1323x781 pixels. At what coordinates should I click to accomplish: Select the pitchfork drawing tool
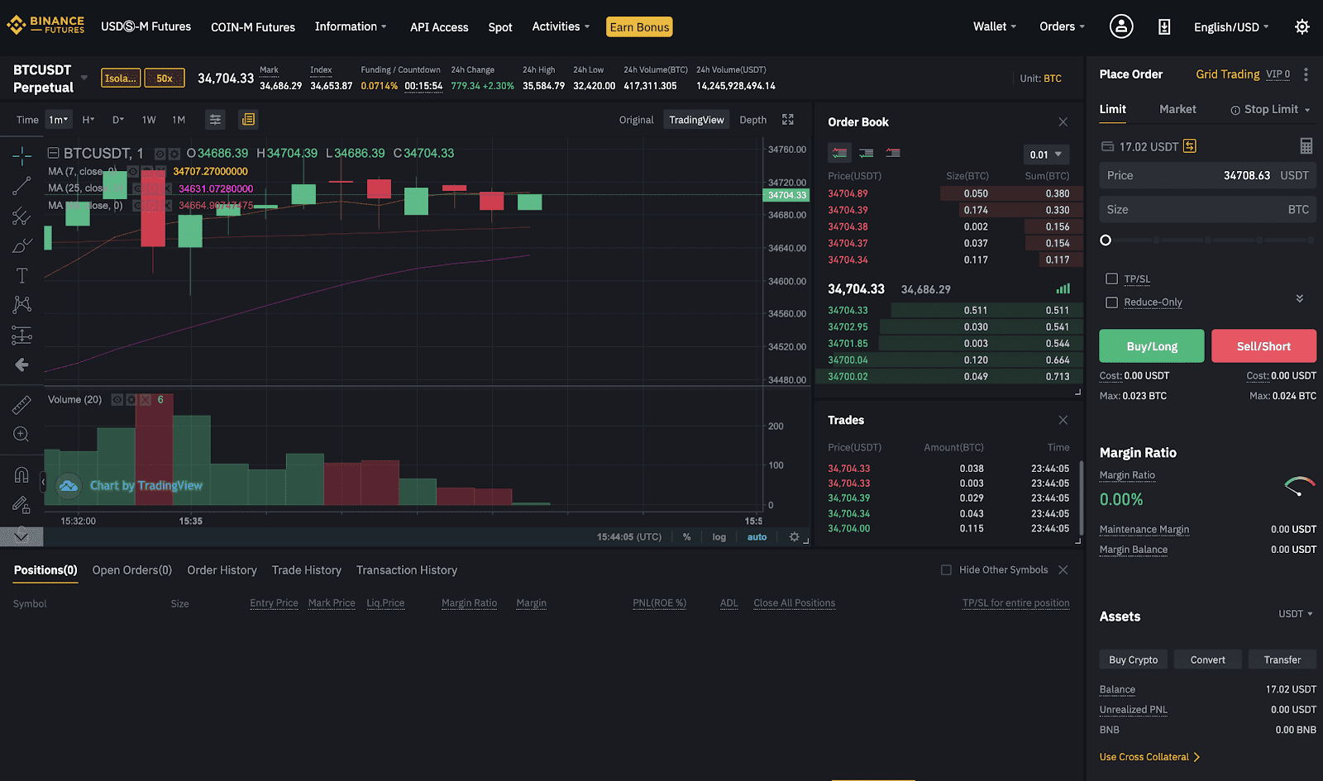tap(22, 216)
